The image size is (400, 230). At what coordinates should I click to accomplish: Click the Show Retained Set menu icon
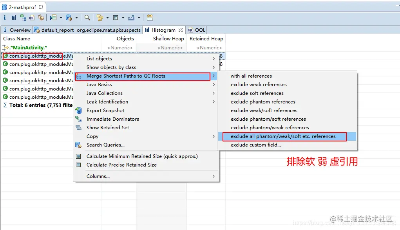coord(79,128)
